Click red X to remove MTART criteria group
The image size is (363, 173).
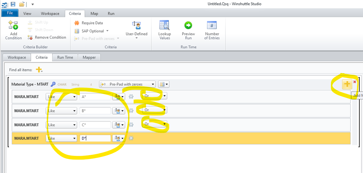[x=355, y=82]
